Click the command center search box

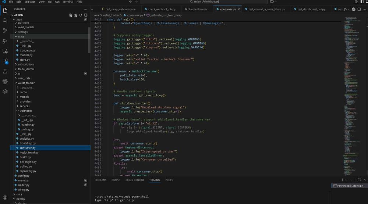click(x=204, y=1)
